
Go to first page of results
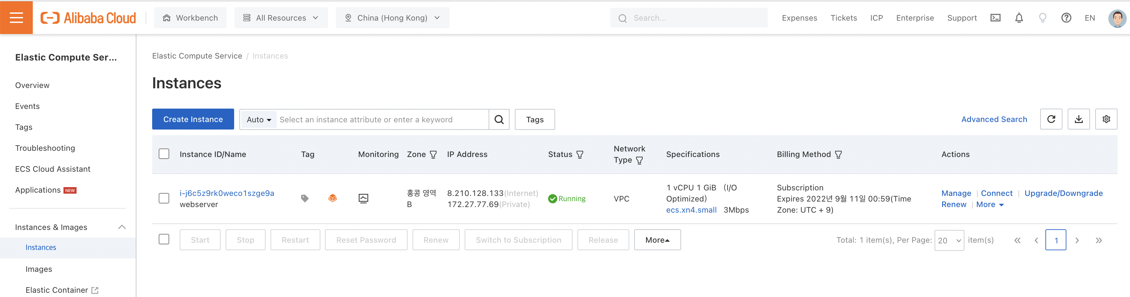(x=1017, y=240)
